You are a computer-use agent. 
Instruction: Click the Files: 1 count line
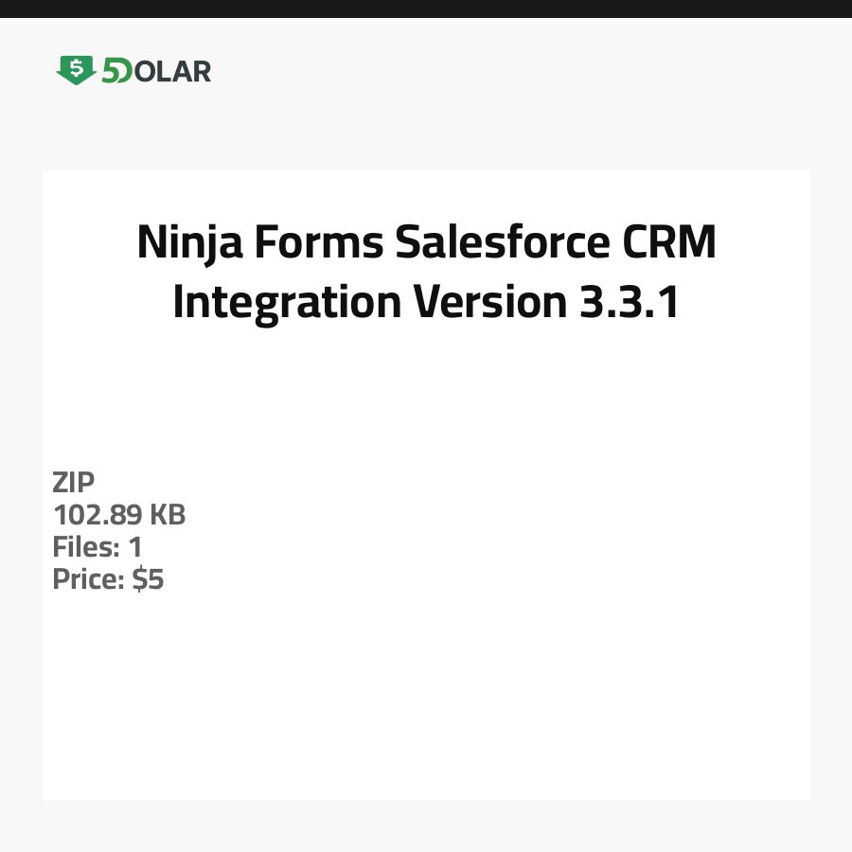[x=98, y=547]
